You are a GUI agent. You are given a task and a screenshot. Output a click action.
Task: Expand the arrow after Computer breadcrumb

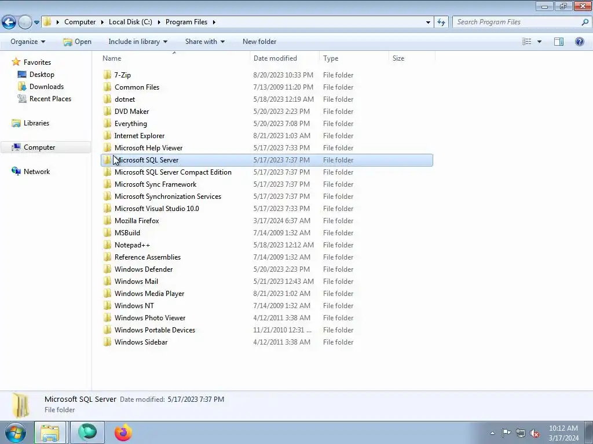point(102,22)
